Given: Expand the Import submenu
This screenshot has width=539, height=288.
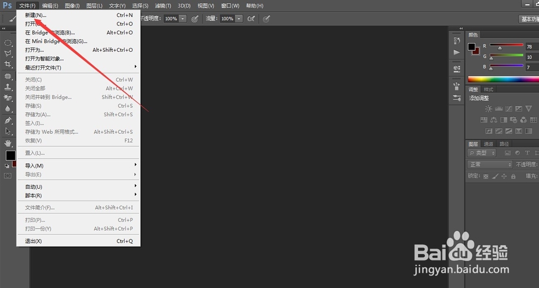Looking at the screenshot, I should (x=78, y=166).
